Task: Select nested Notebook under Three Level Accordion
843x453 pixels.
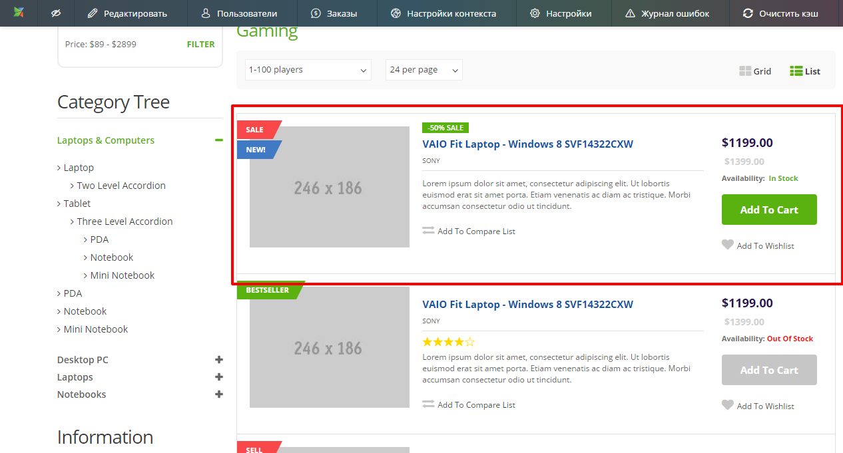Action: (111, 257)
